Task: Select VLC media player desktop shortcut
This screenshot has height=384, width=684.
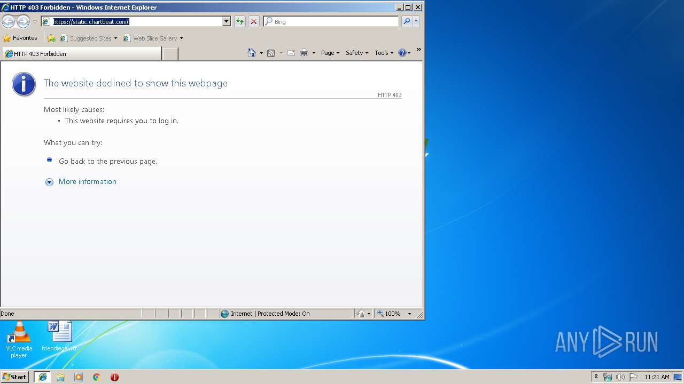Action: pyautogui.click(x=19, y=340)
